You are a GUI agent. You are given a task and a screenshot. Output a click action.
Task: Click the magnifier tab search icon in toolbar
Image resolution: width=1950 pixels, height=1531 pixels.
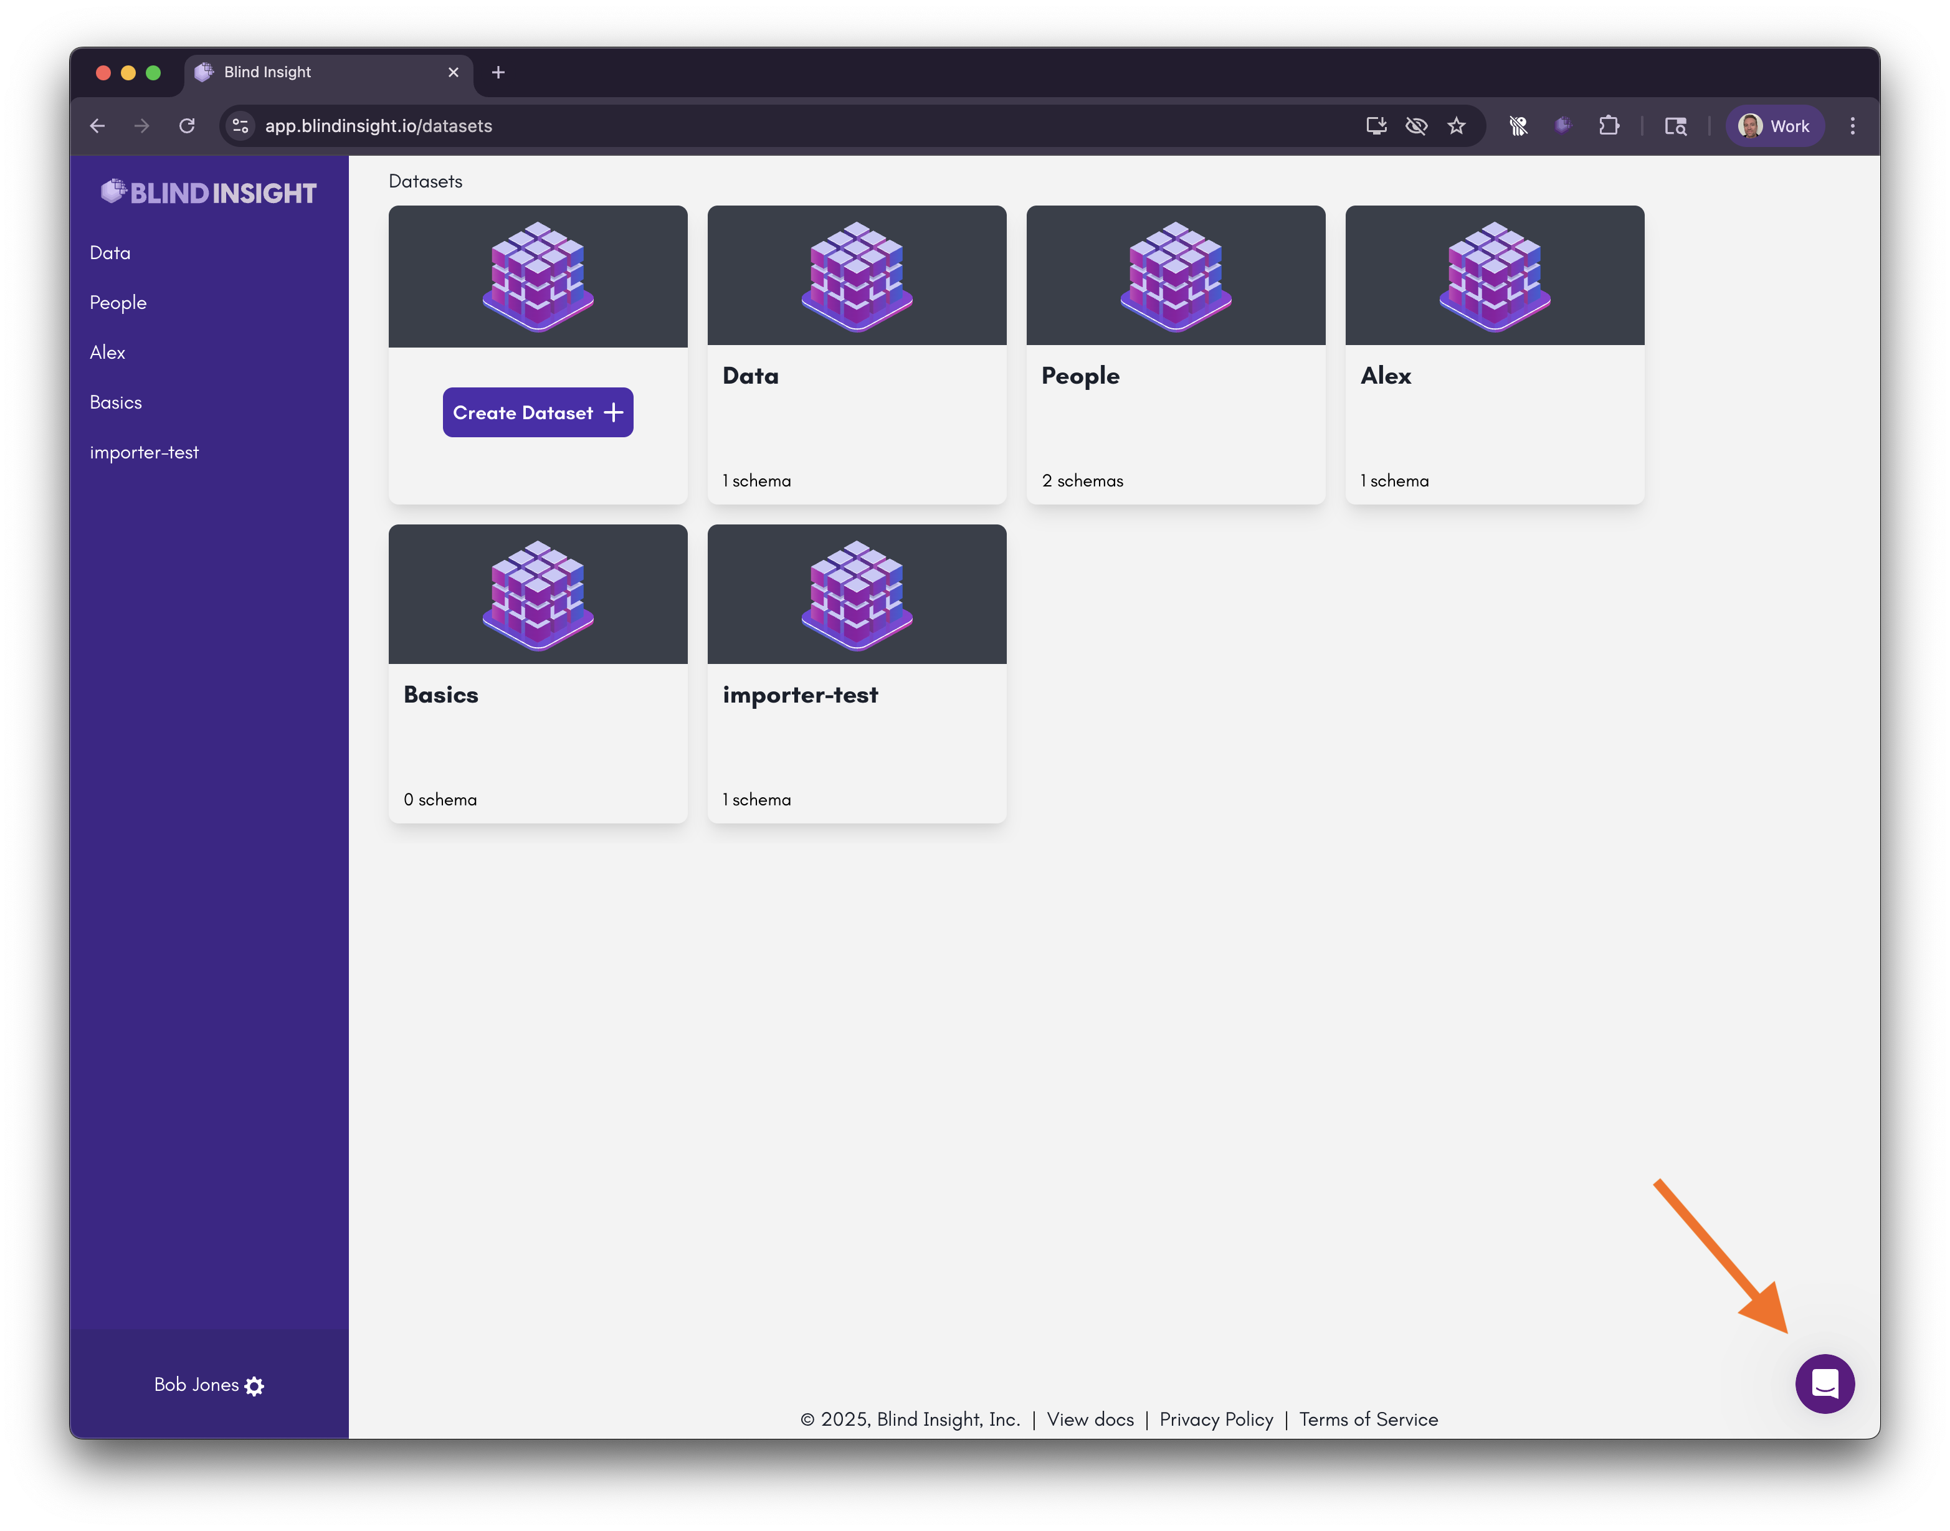[1675, 125]
